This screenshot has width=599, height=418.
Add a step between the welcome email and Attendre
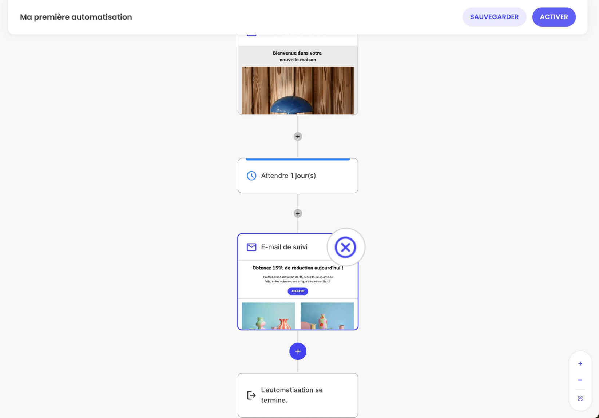click(x=298, y=137)
